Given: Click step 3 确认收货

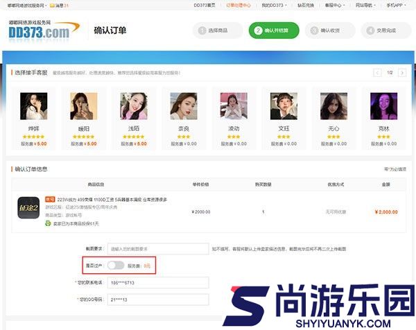Looking at the screenshot, I should click(x=330, y=31).
